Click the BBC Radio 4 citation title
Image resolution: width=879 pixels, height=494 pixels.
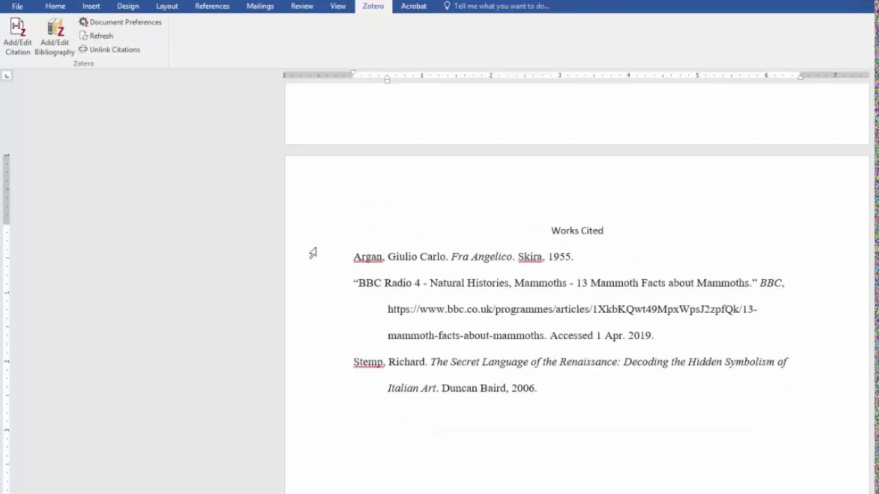pyautogui.click(x=554, y=283)
